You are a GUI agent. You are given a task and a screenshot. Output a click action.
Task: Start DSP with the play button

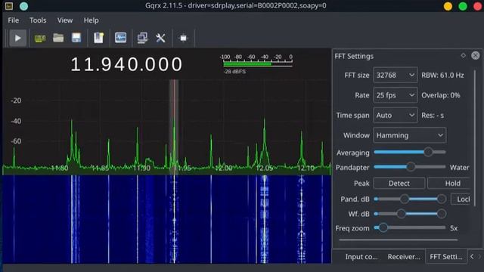click(x=17, y=38)
